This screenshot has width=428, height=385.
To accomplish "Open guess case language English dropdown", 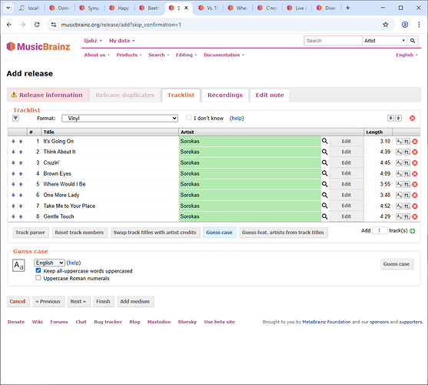I will [49, 263].
